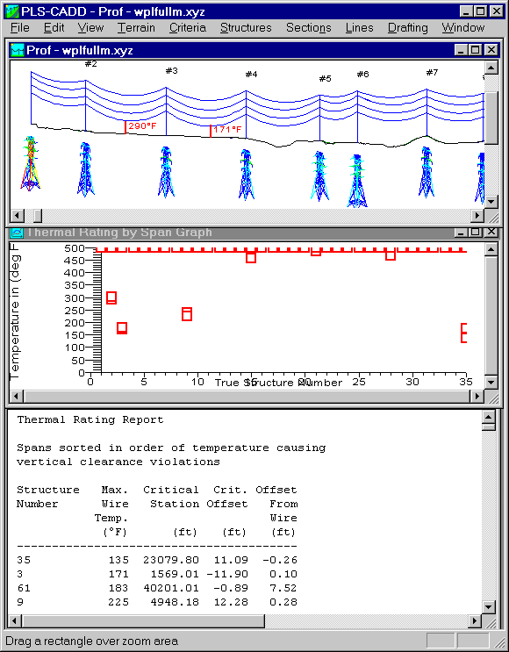Click the Prof window system icon

(18, 50)
